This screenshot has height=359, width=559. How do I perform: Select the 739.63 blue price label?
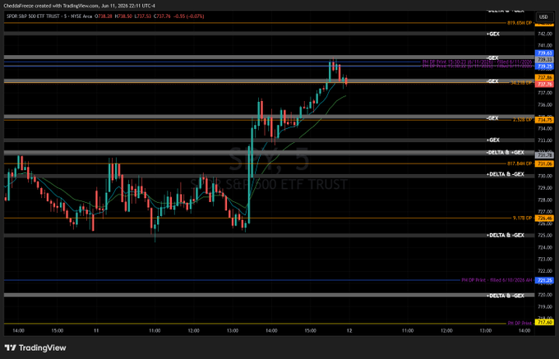coord(545,53)
